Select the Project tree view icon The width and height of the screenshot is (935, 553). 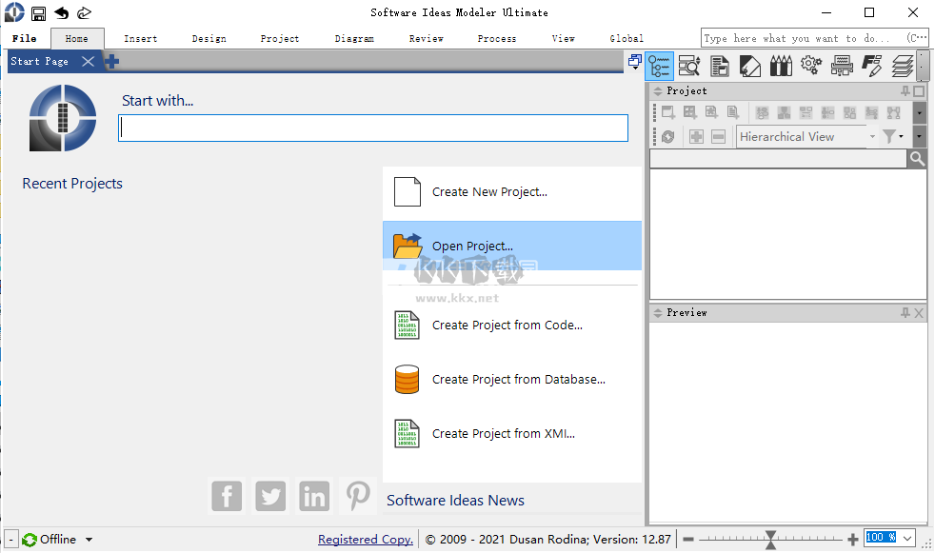click(659, 65)
